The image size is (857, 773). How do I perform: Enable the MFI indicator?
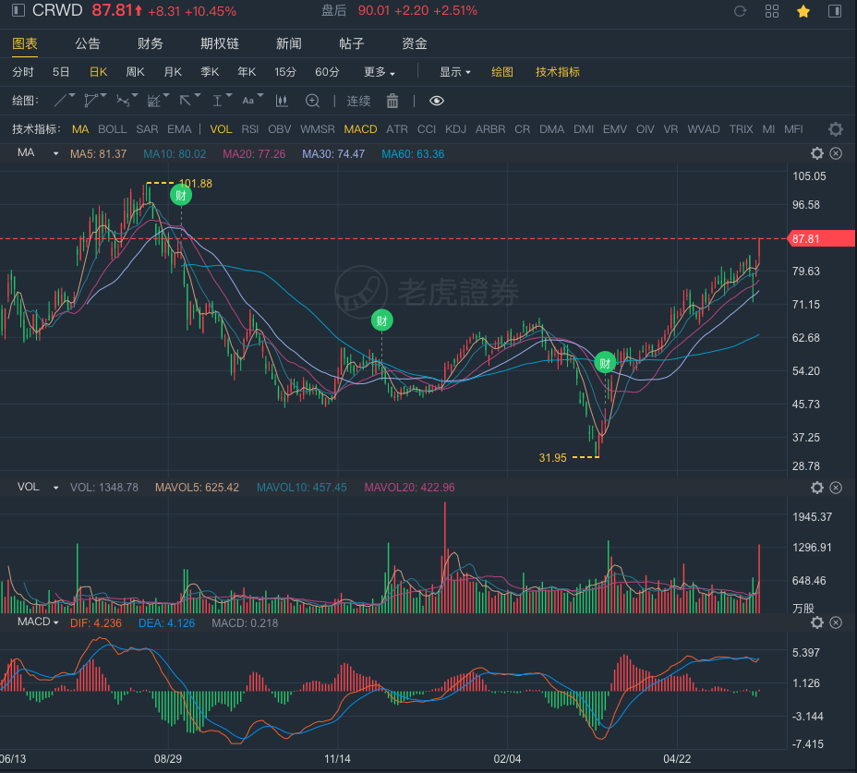pos(793,129)
